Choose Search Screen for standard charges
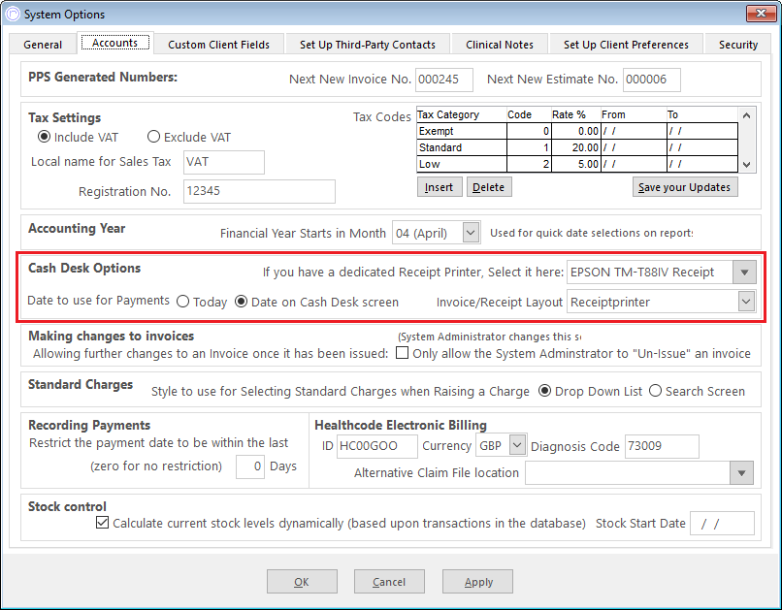 (x=655, y=391)
